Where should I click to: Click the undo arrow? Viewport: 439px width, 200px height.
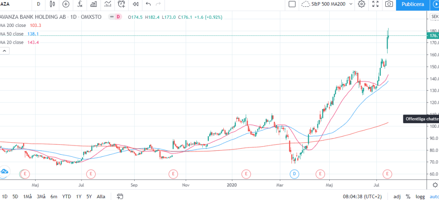click(x=148, y=4)
